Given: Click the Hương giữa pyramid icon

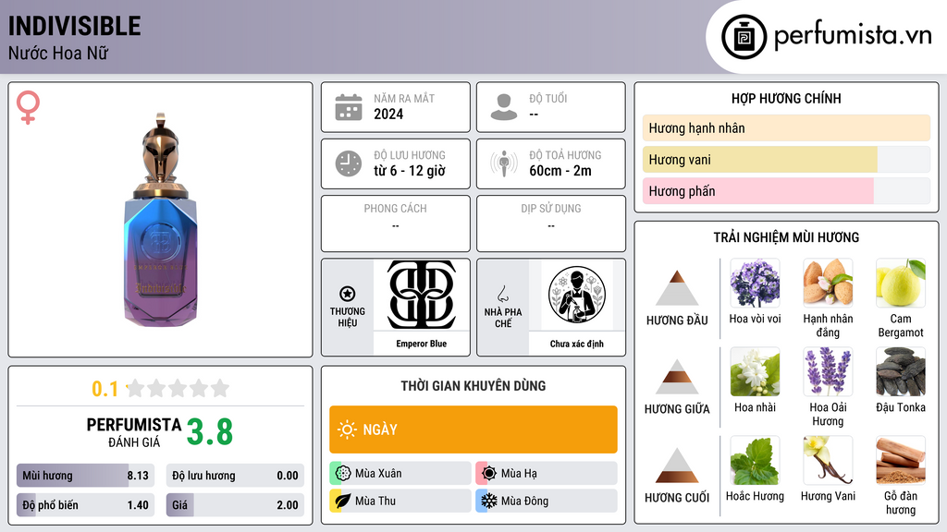Looking at the screenshot, I should [x=677, y=377].
